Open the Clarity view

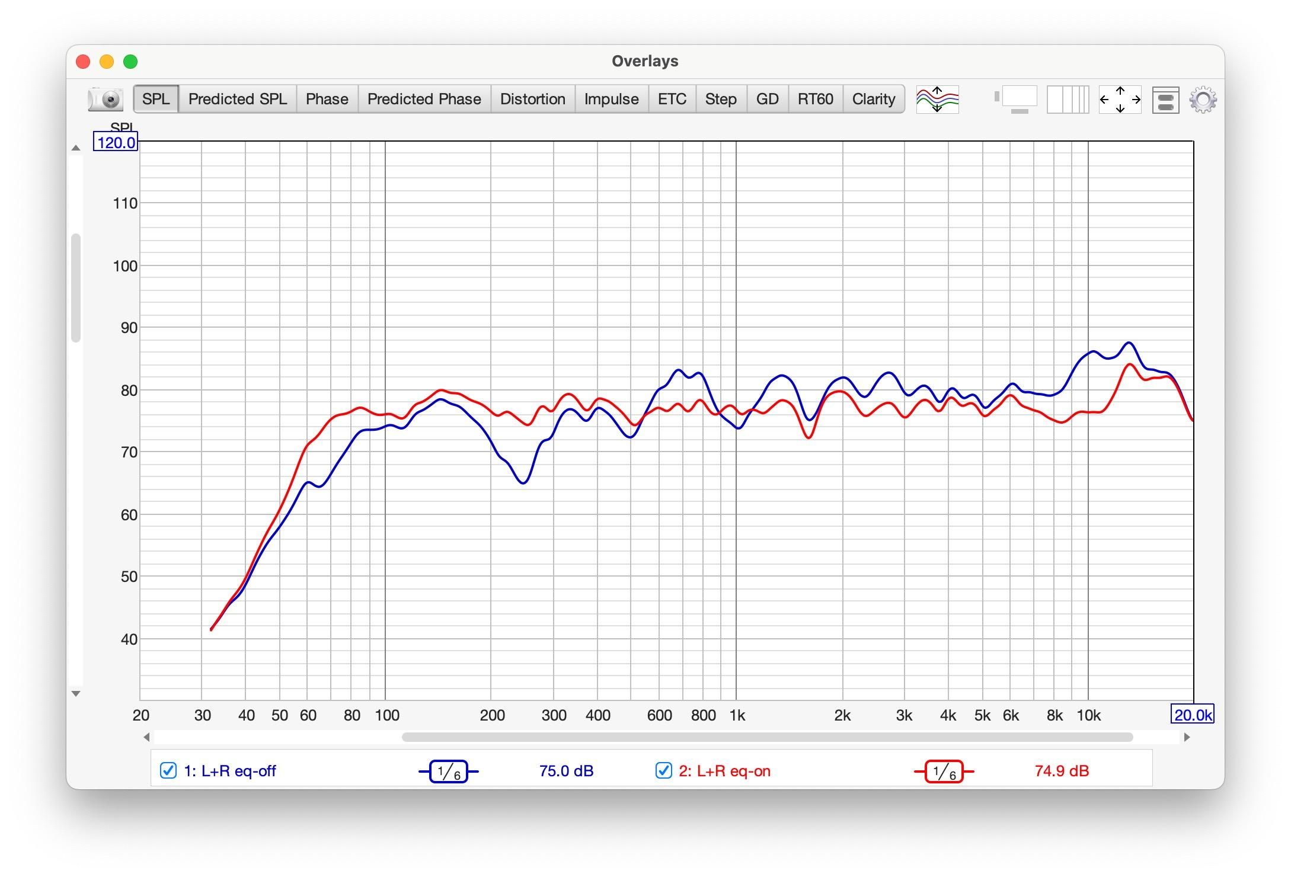[x=873, y=98]
